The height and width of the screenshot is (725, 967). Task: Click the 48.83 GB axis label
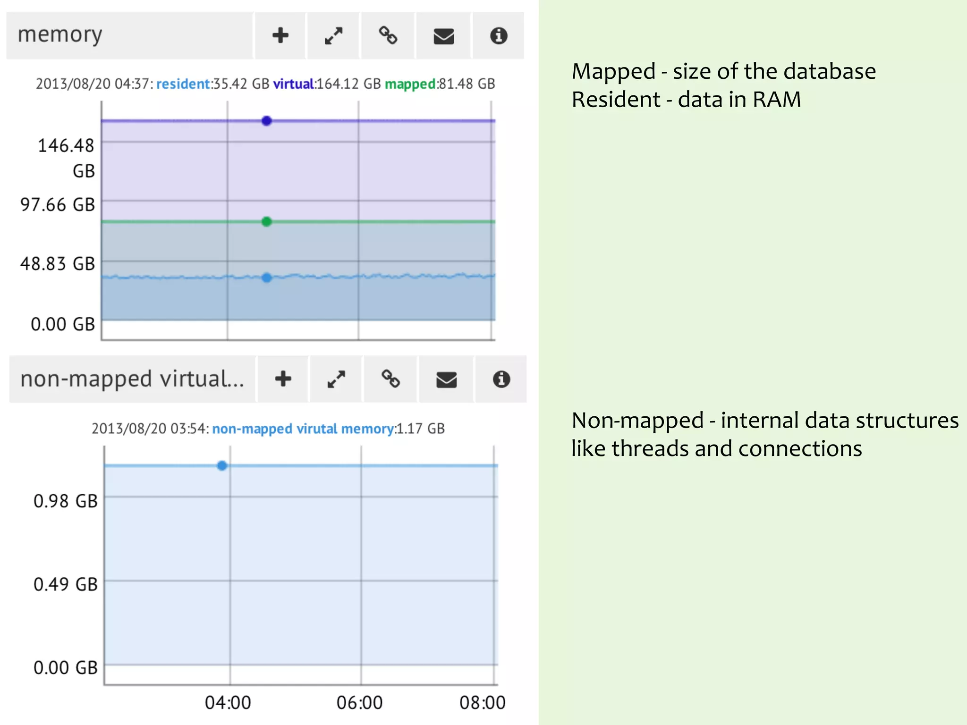(x=58, y=264)
